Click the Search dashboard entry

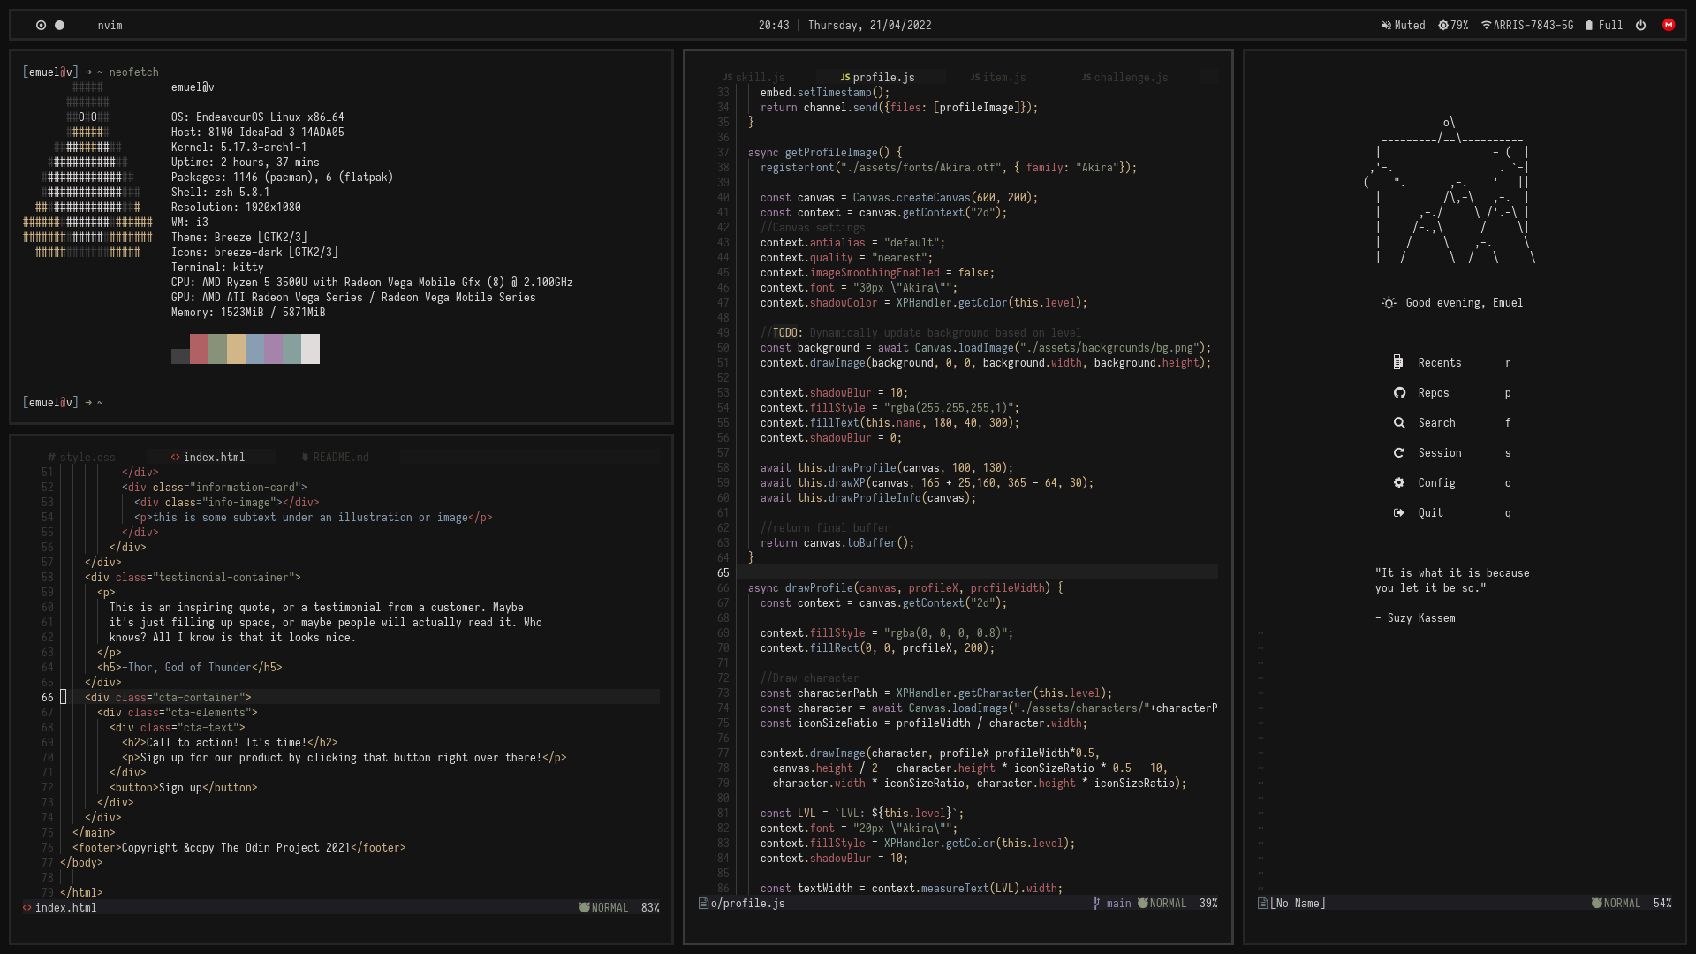[x=1435, y=423]
